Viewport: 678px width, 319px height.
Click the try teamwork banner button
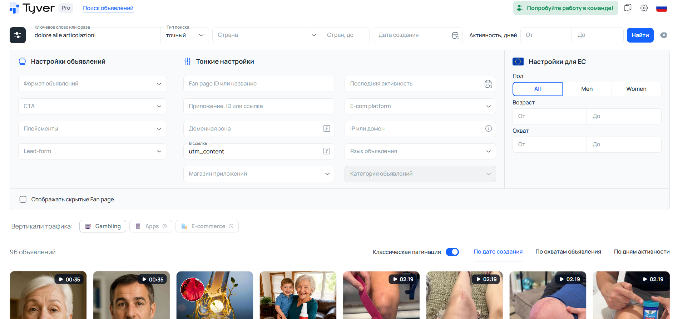[x=566, y=8]
